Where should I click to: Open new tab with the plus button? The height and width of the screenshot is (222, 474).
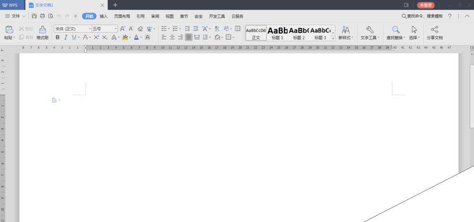pyautogui.click(x=115, y=5)
